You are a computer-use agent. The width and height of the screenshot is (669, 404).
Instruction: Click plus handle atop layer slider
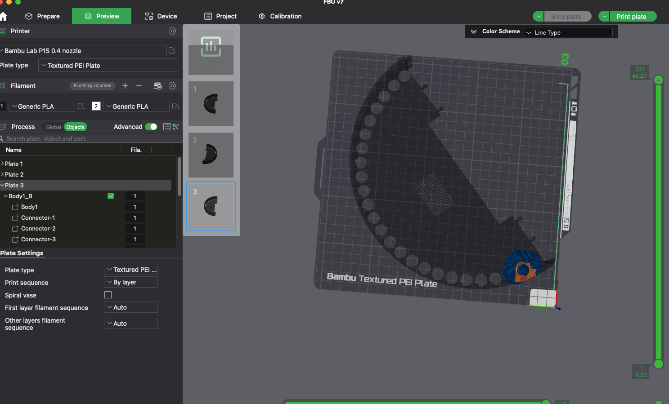659,80
